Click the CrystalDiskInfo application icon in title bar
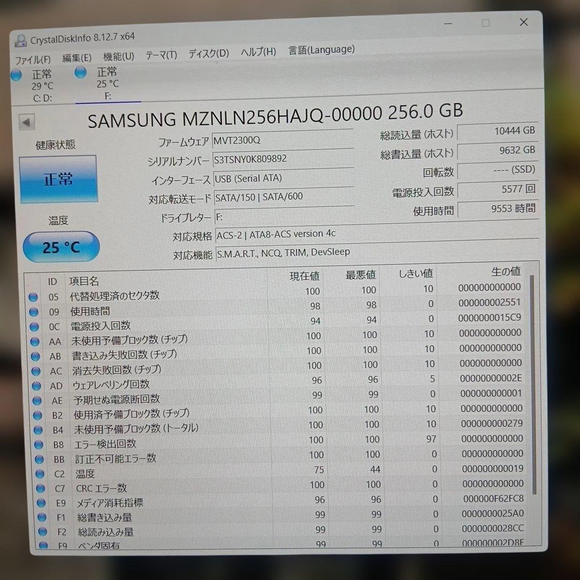The width and height of the screenshot is (580, 580). pos(20,40)
